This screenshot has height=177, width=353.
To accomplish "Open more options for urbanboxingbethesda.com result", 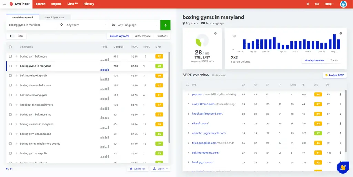I will click(x=340, y=133).
